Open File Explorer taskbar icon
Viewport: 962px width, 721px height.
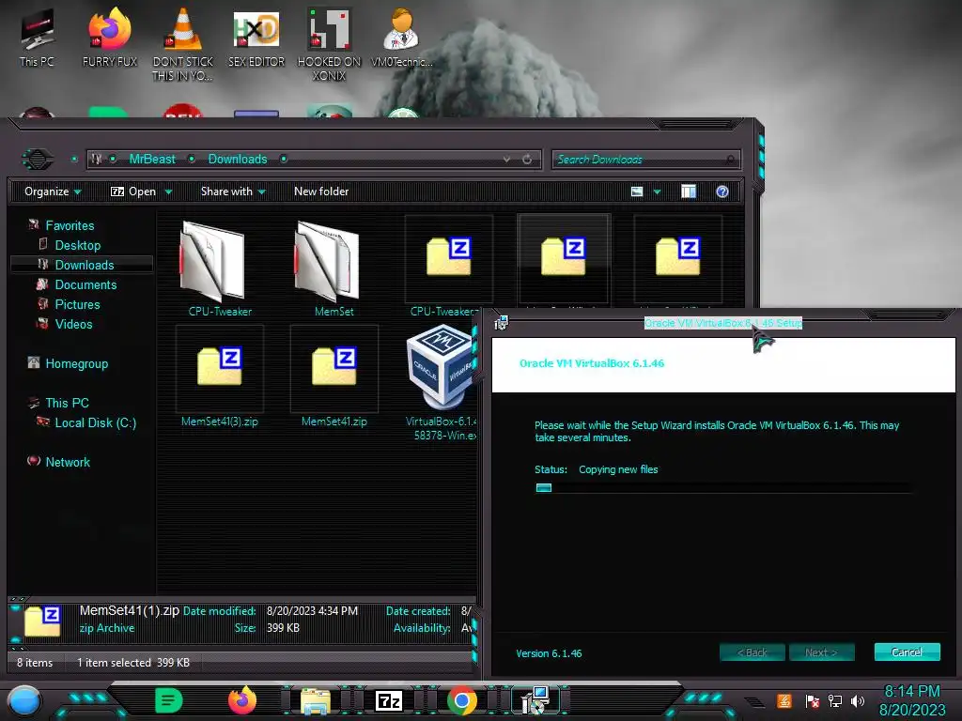point(316,700)
